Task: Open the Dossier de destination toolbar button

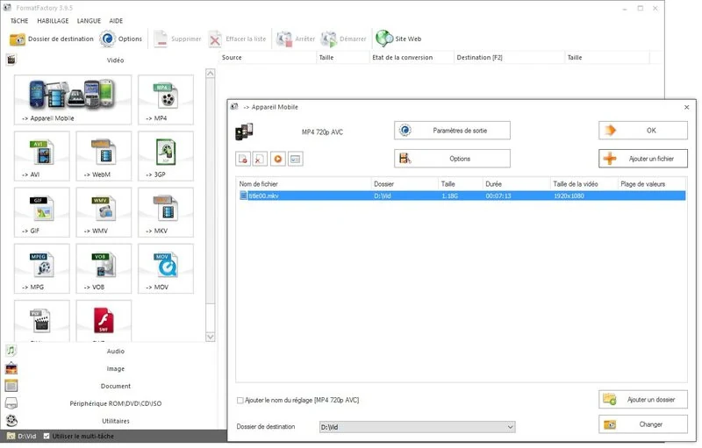Action: pyautogui.click(x=51, y=39)
